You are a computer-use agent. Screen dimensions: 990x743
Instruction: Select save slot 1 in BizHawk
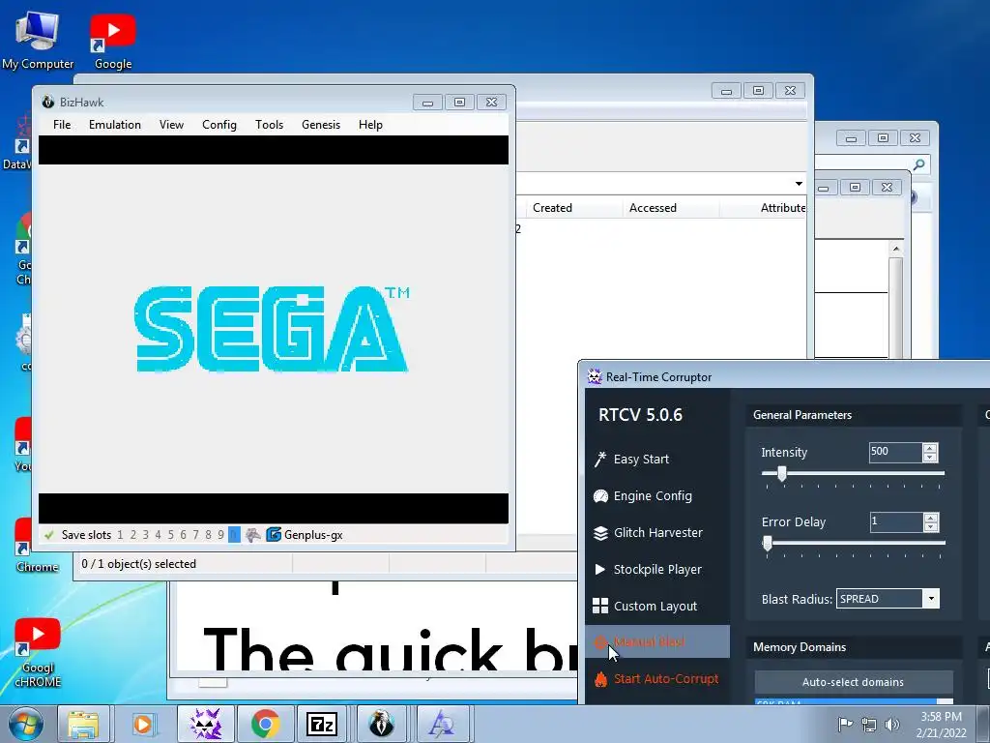point(121,534)
